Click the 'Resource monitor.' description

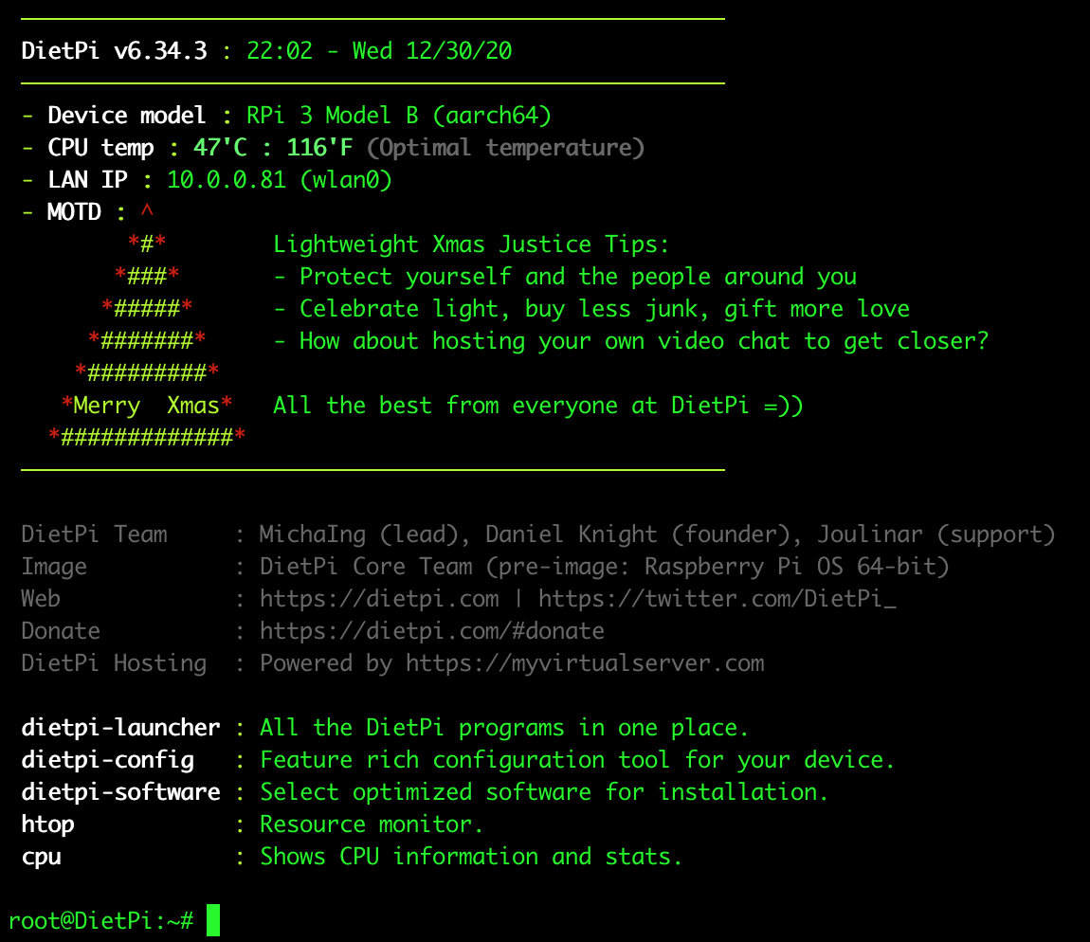click(x=372, y=824)
